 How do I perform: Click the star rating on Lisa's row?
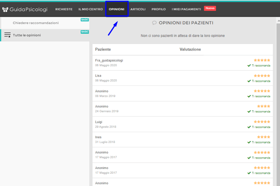tap(262, 76)
